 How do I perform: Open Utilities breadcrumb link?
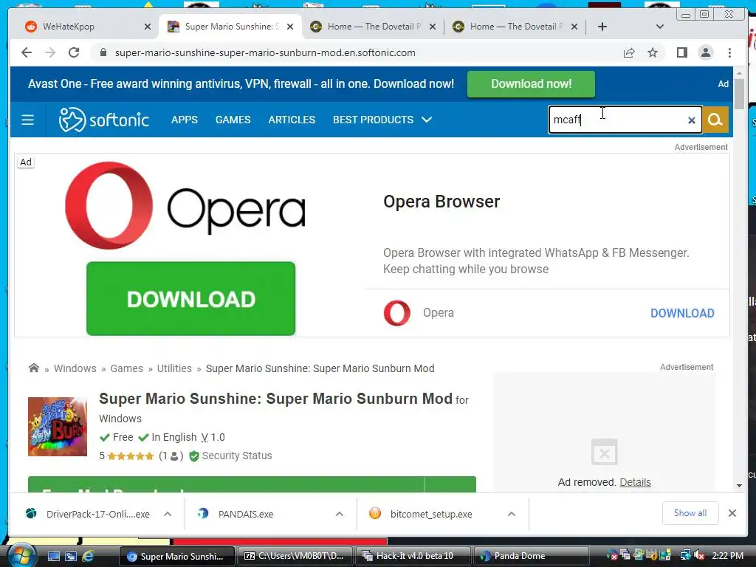coord(174,368)
